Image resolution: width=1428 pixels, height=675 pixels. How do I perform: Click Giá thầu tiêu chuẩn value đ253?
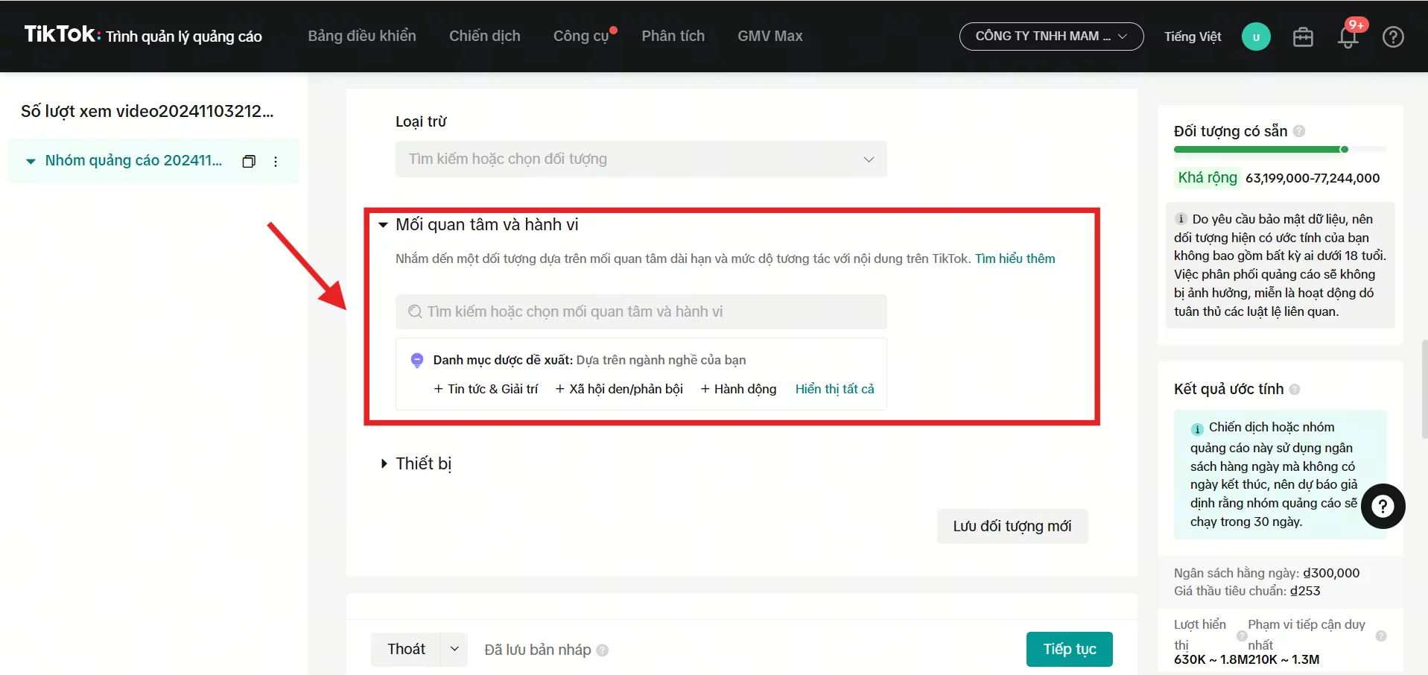tap(1305, 591)
